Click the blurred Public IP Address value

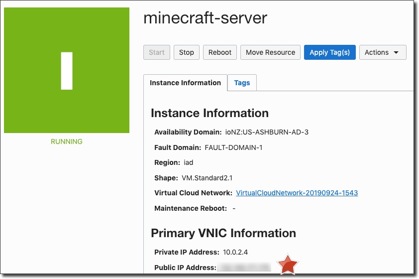(x=244, y=267)
